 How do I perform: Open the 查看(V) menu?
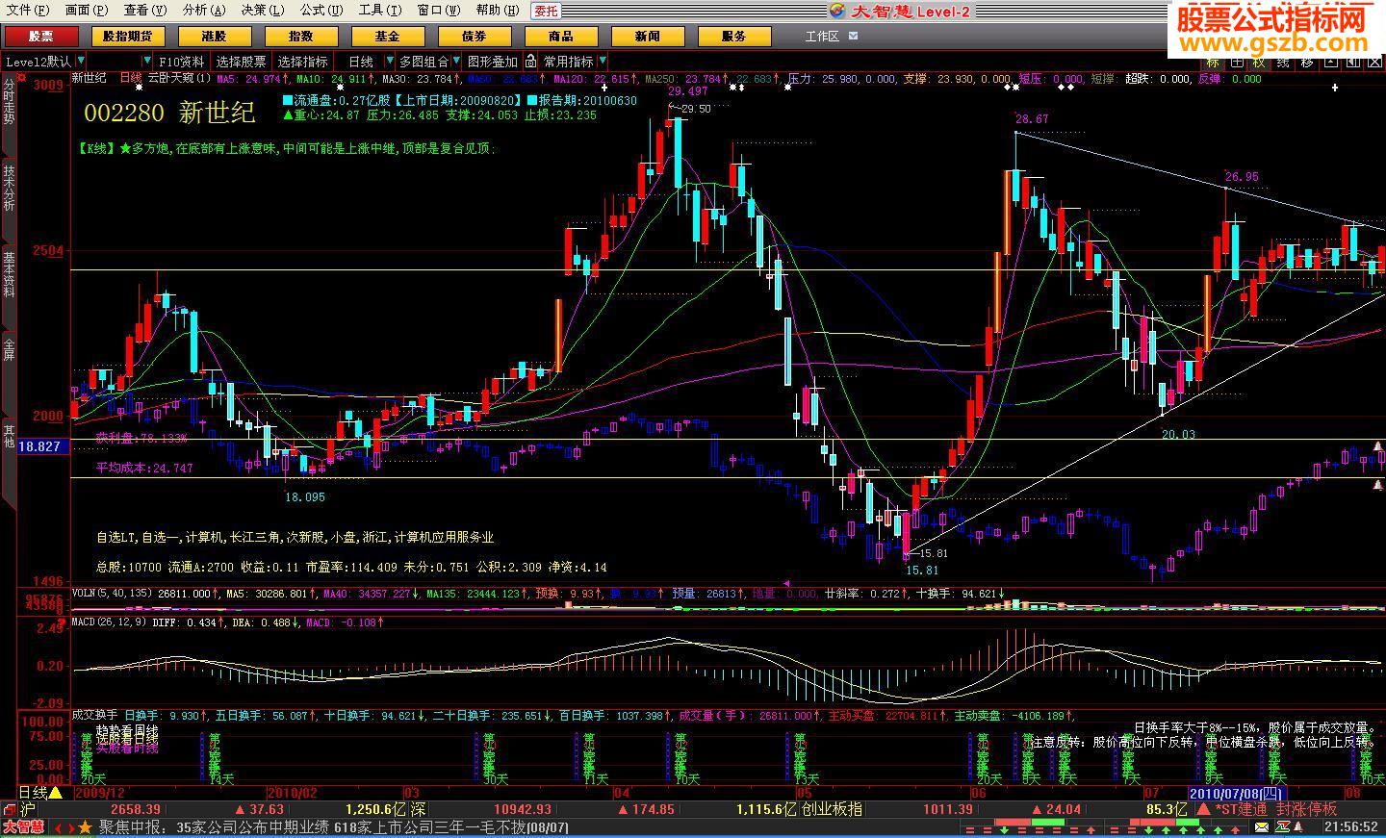[145, 11]
